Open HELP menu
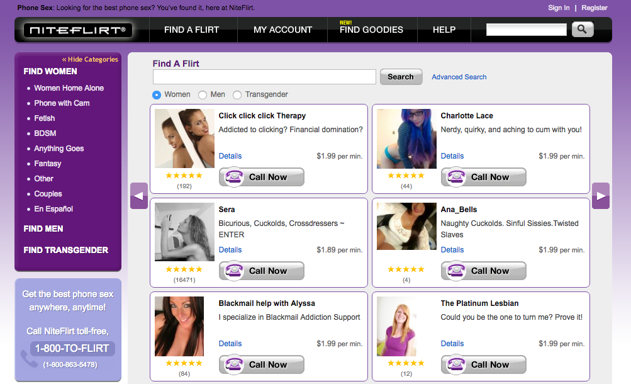Image resolution: width=631 pixels, height=384 pixels. 444,30
